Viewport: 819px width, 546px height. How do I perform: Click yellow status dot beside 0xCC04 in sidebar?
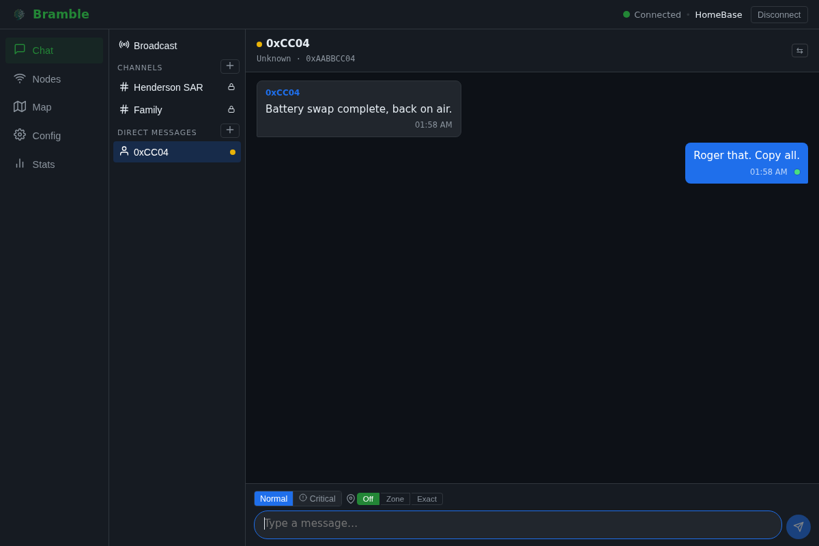233,152
